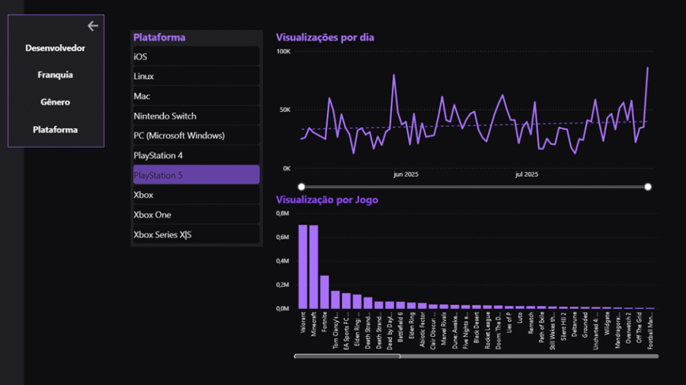This screenshot has height=385, width=686.
Task: Select the Fortnite bar in chart
Action: tap(325, 291)
